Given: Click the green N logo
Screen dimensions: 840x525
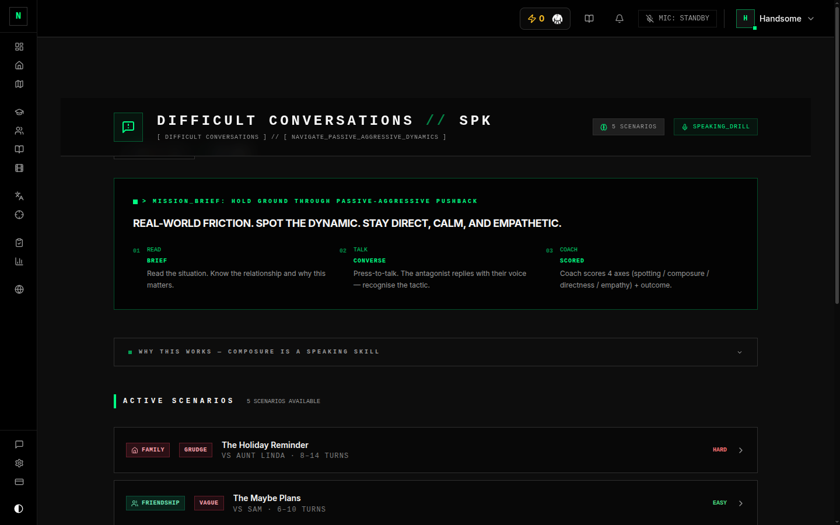Looking at the screenshot, I should [18, 16].
